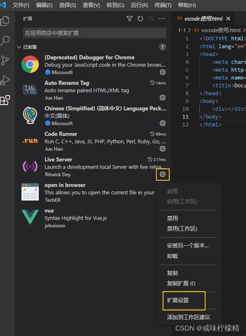
Task: Select 卸载 in the context menu
Action: pos(172,256)
